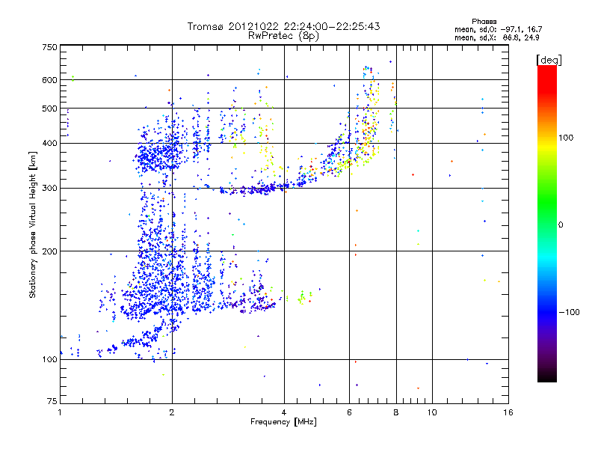Click the y-axis tick label '100'
The width and height of the screenshot is (598, 449).
[x=49, y=359]
